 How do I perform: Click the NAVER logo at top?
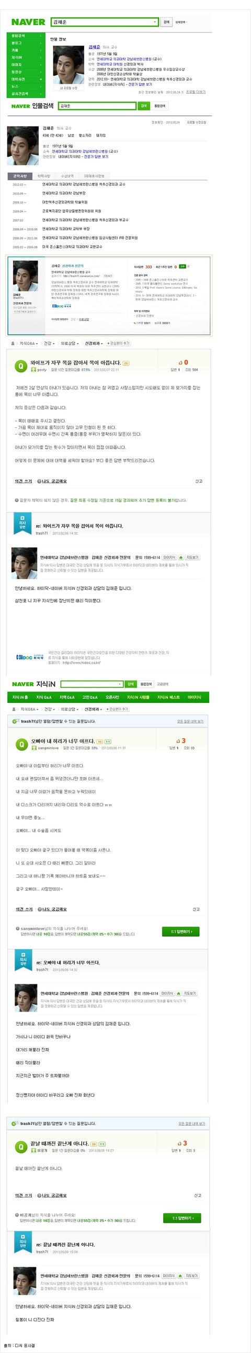[28, 22]
